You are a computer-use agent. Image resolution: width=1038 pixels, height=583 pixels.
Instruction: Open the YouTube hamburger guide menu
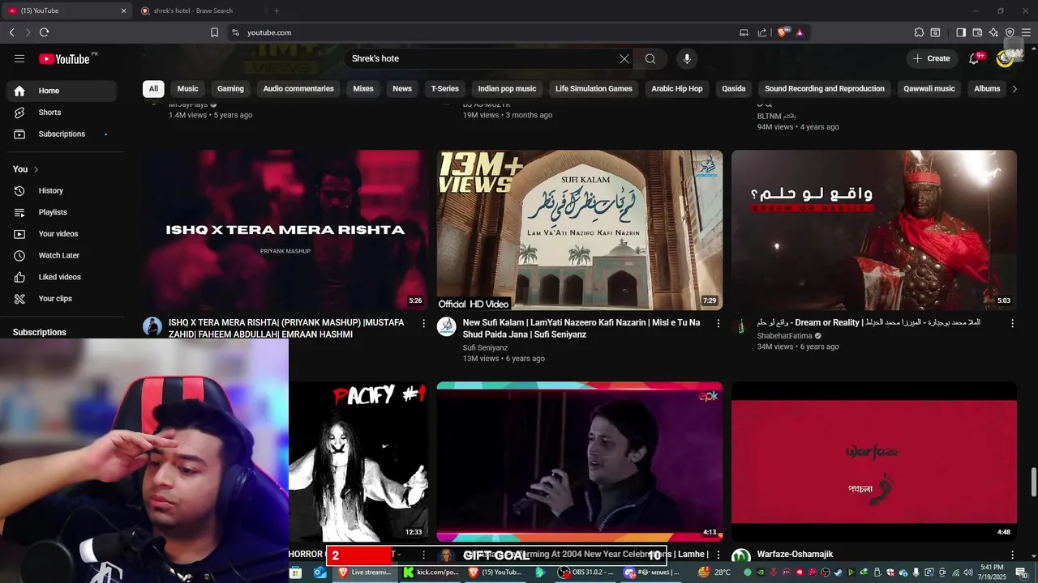(x=19, y=58)
